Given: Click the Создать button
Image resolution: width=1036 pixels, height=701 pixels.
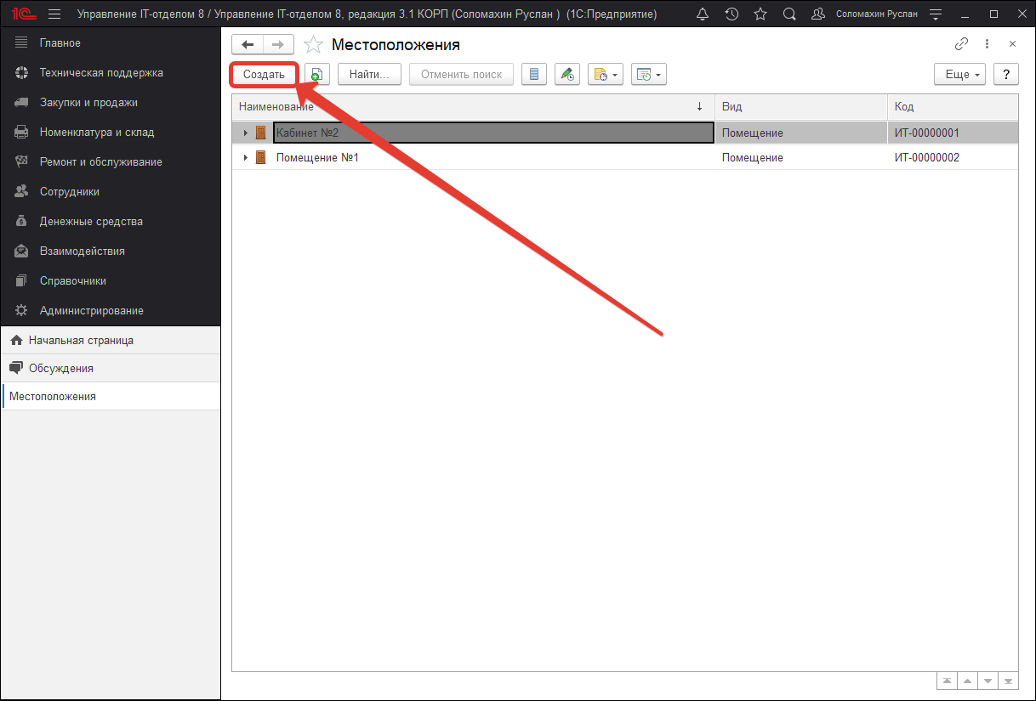Looking at the screenshot, I should pyautogui.click(x=264, y=75).
